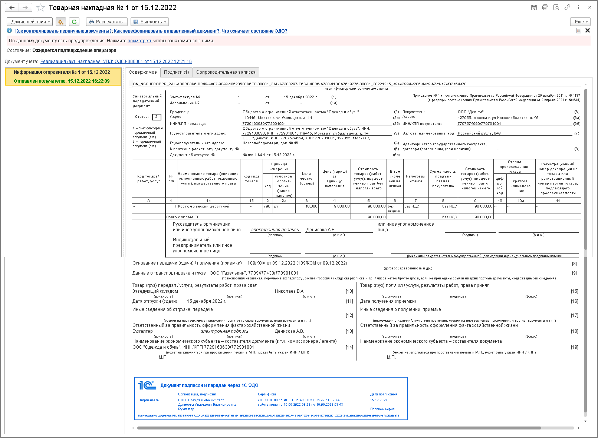Click the blue info icon beside help links

point(9,31)
